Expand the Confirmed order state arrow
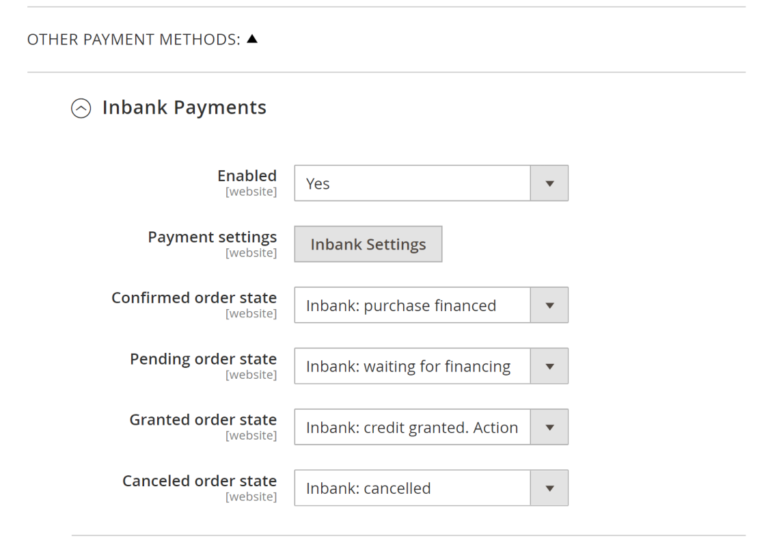779x556 pixels. pos(549,305)
